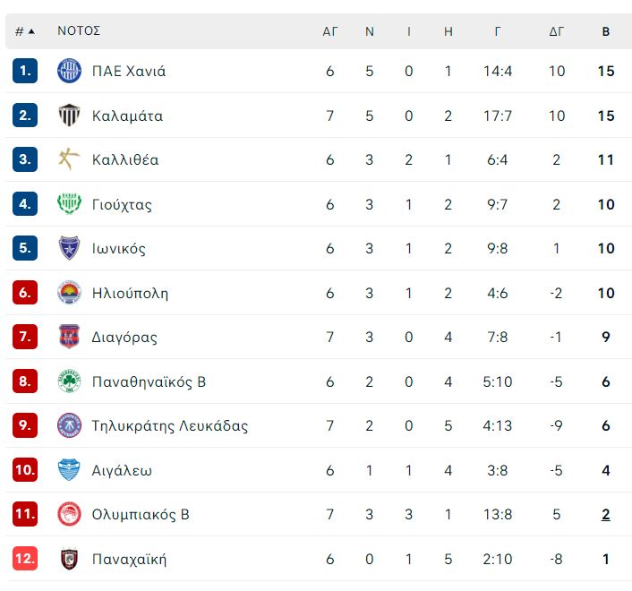Click the ΑΓ matches played header
Image resolution: width=632 pixels, height=591 pixels.
click(329, 31)
